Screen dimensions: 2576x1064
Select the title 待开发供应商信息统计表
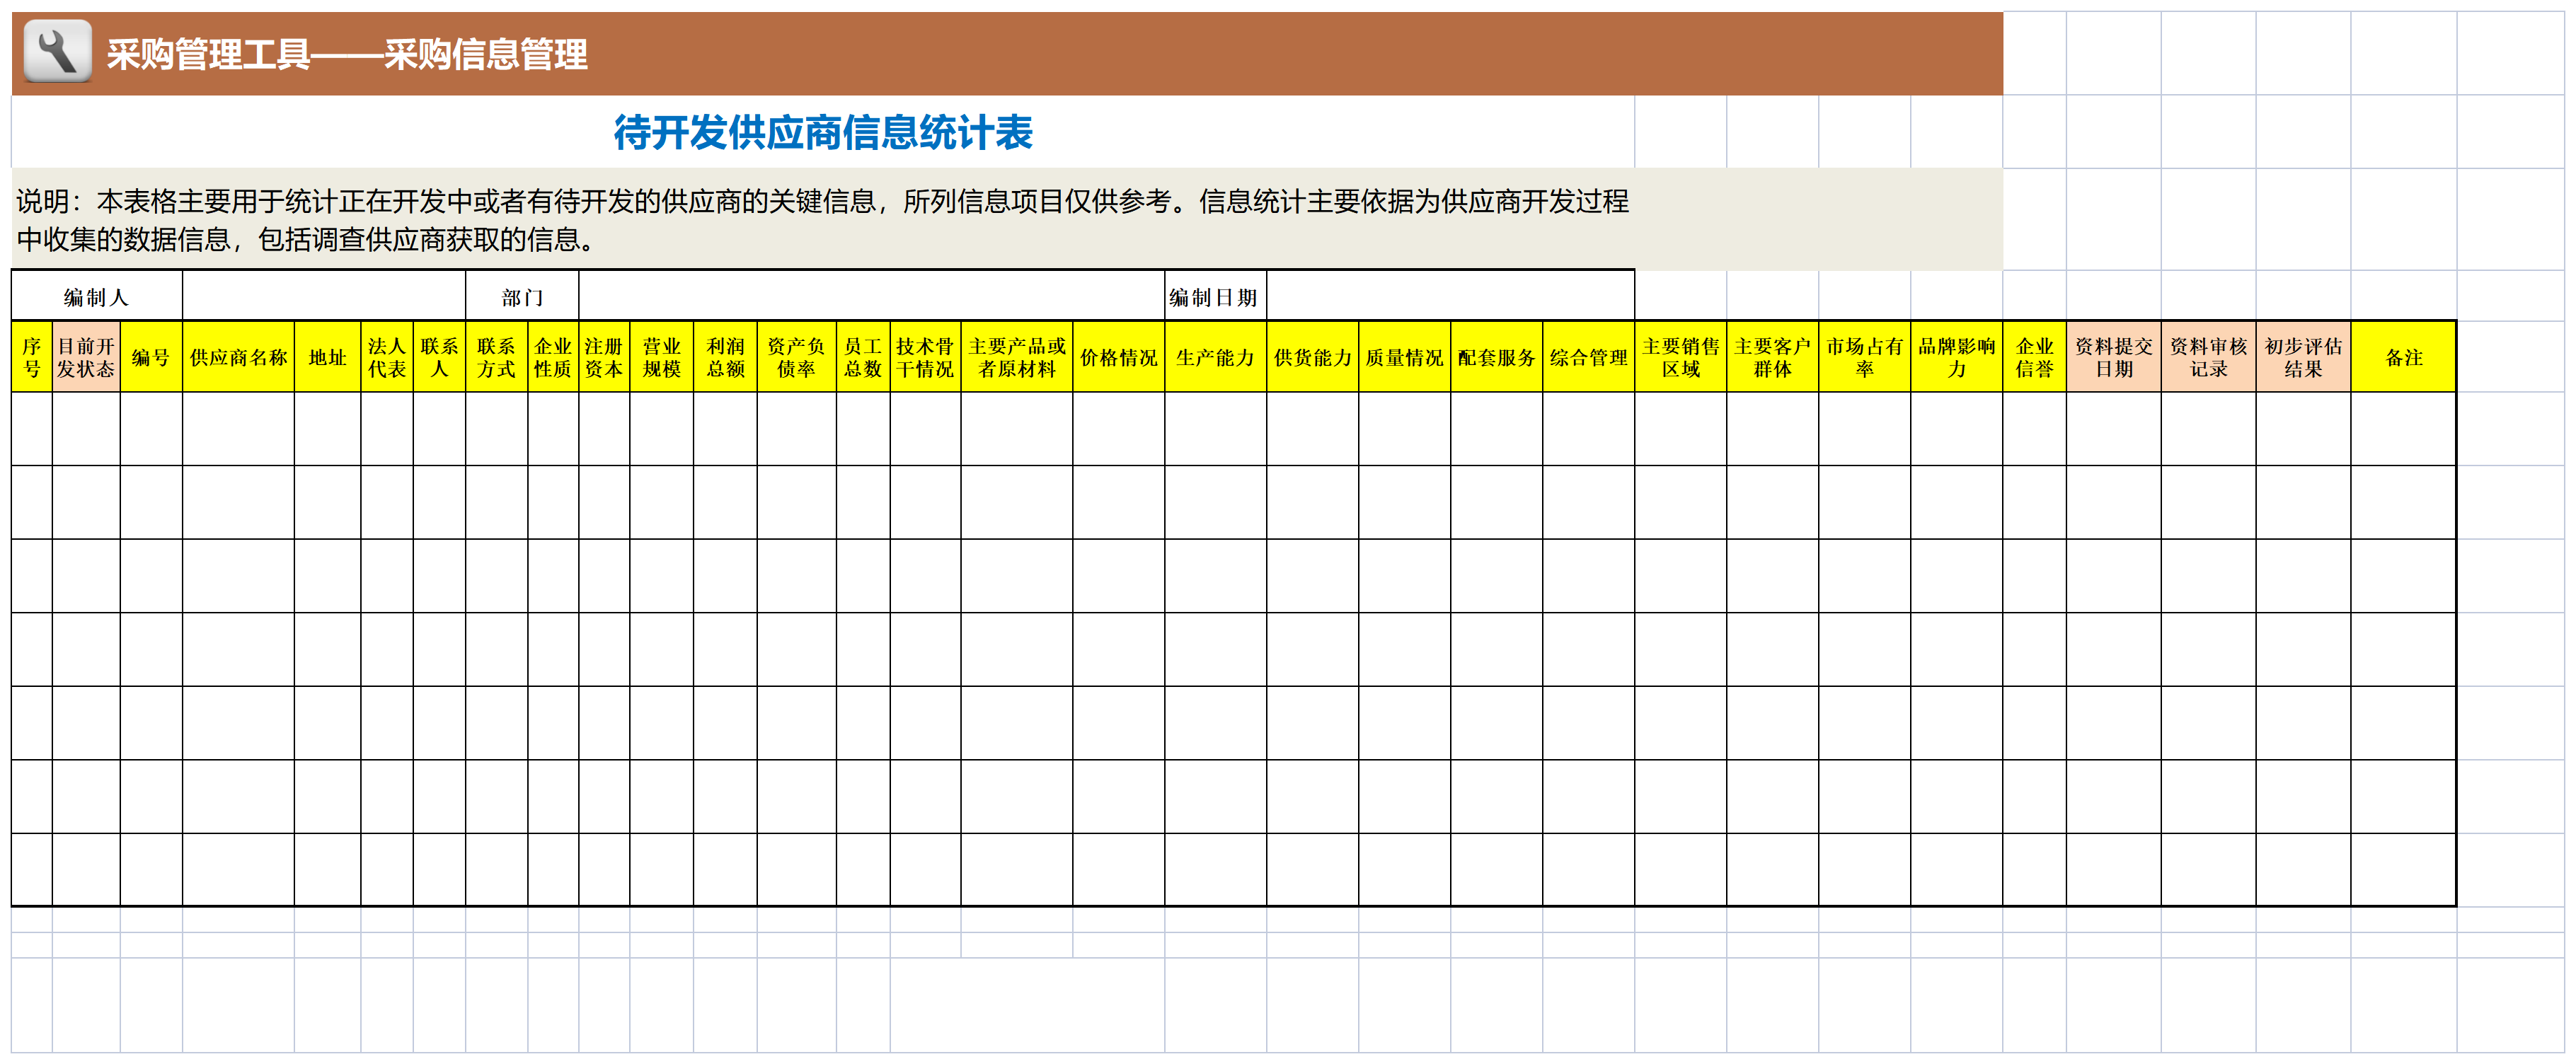[823, 132]
